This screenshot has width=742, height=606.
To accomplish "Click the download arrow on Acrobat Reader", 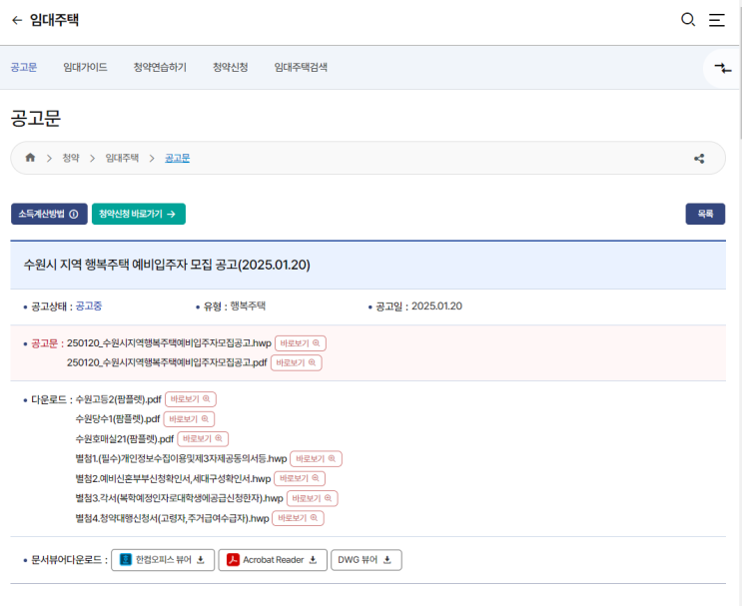I will tap(313, 560).
